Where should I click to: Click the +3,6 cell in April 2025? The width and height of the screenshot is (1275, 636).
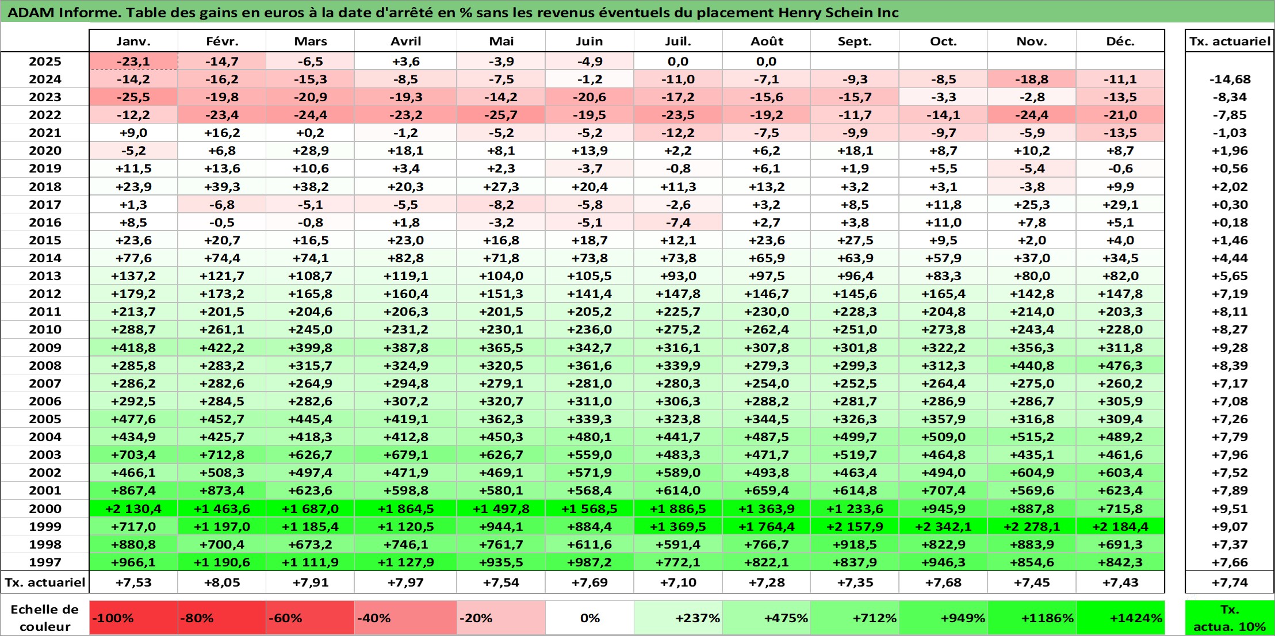406,62
